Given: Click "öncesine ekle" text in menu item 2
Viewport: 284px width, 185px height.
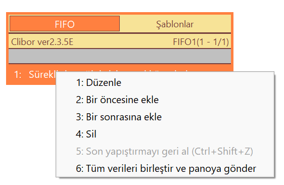Looking at the screenshot, I should coord(129,100).
